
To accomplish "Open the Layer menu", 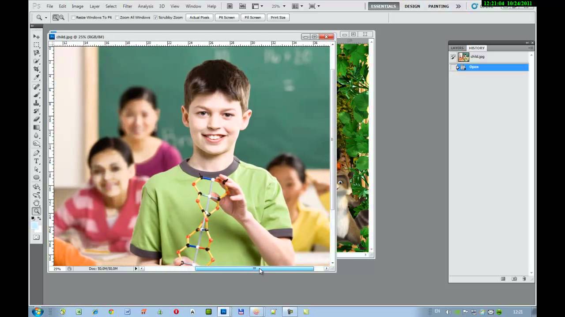I will (94, 6).
